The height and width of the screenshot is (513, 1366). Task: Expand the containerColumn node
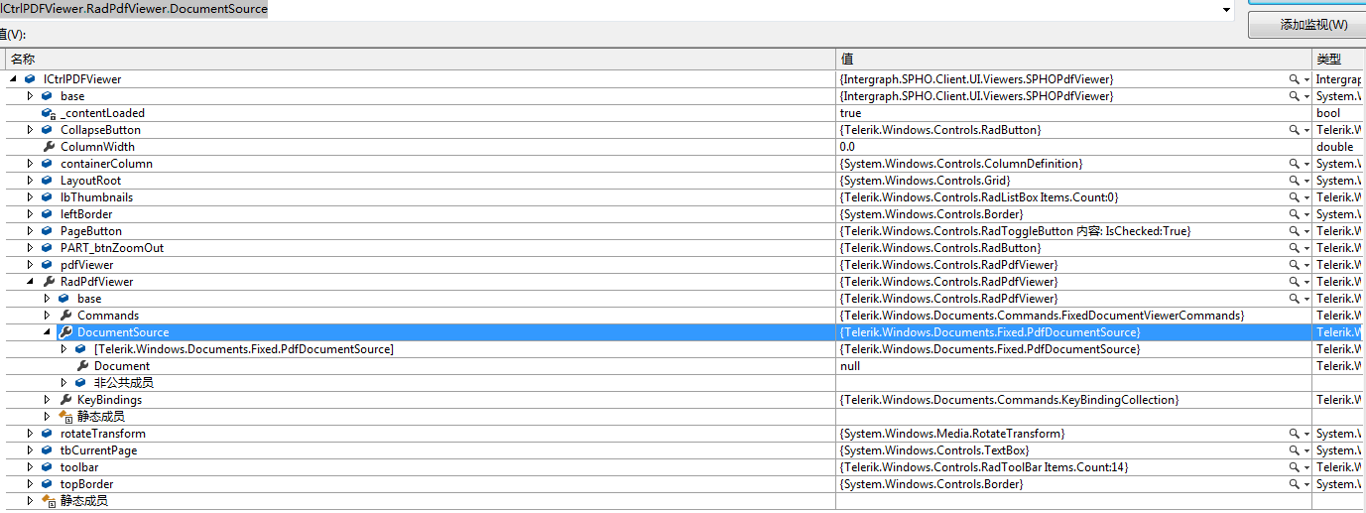click(x=30, y=164)
